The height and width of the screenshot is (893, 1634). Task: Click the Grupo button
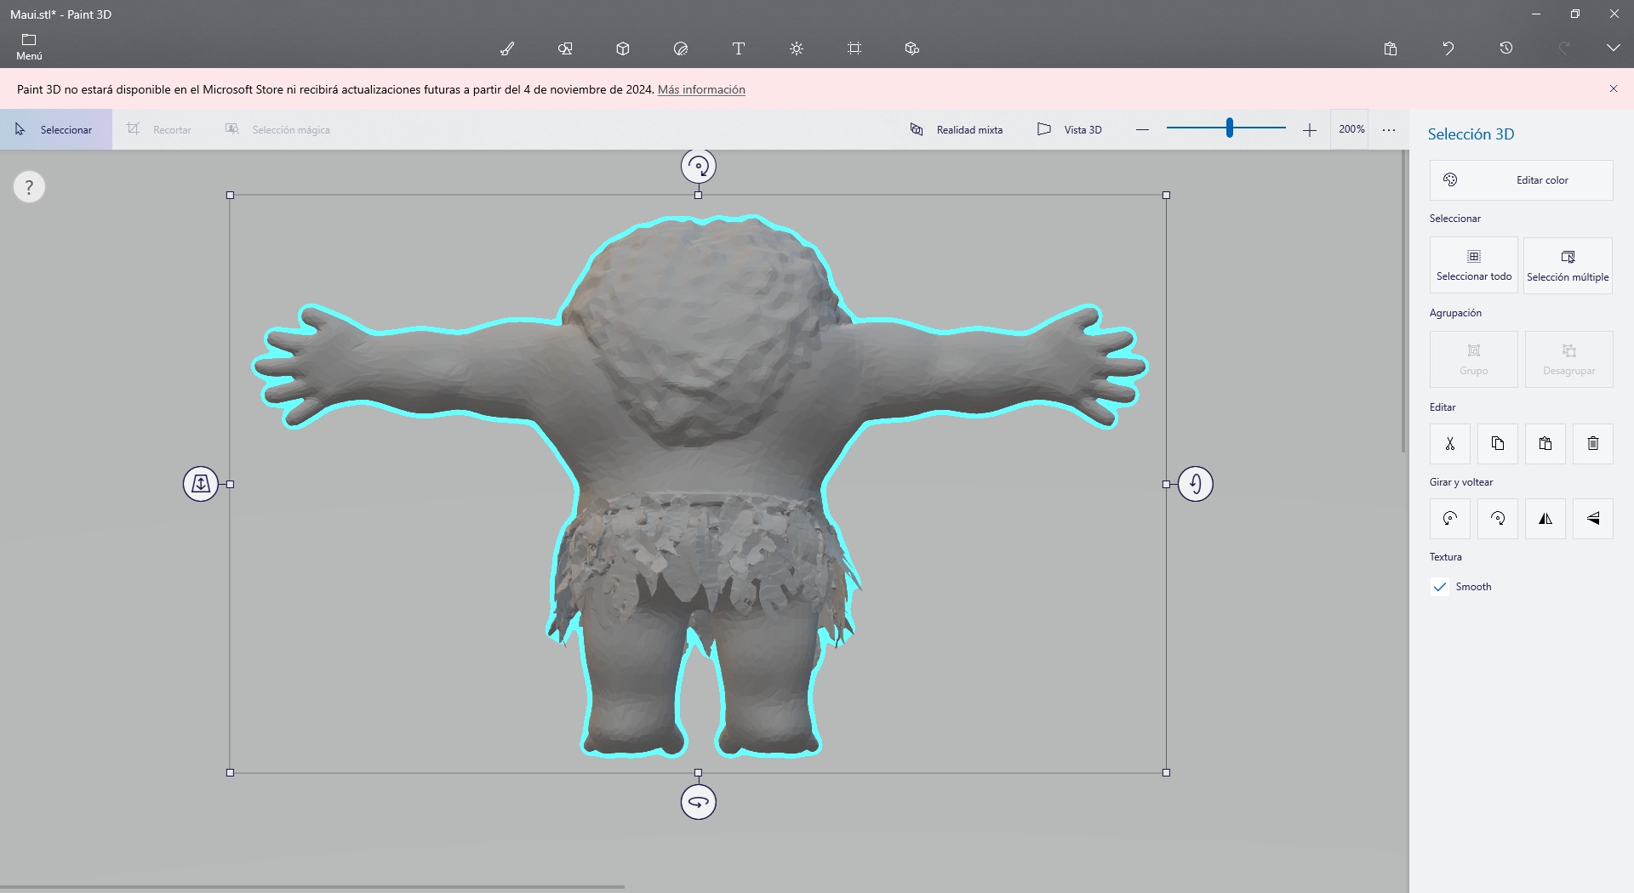coord(1474,359)
